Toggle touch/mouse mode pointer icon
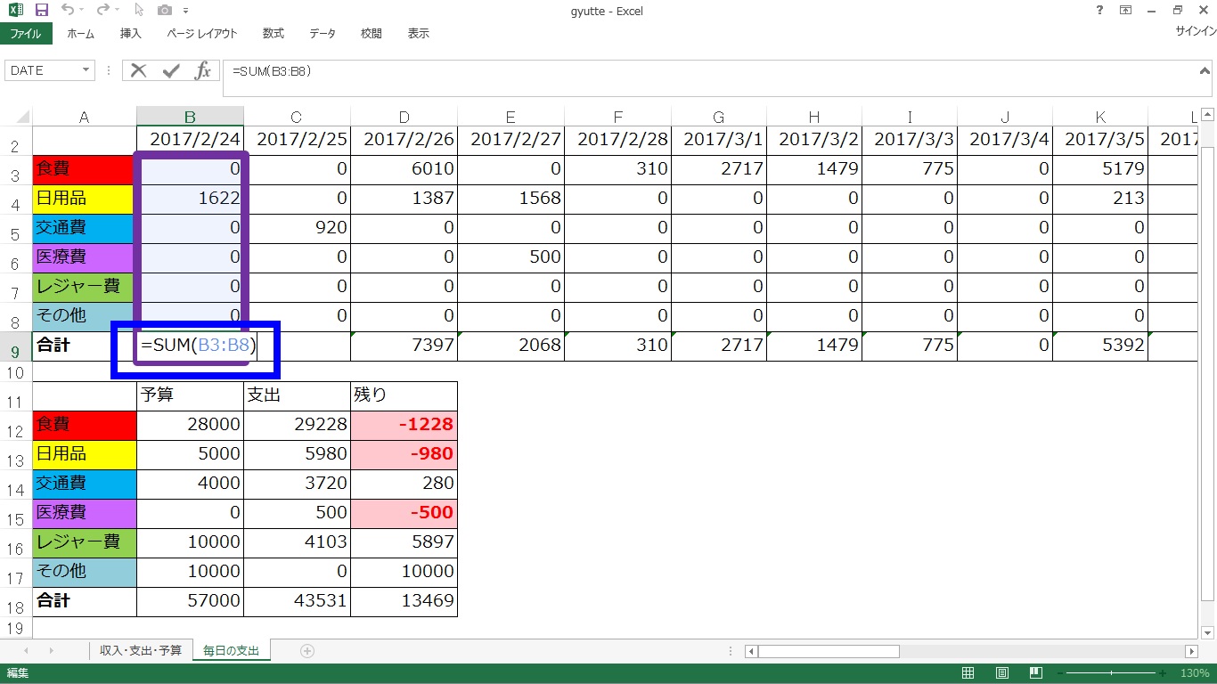 click(x=139, y=11)
